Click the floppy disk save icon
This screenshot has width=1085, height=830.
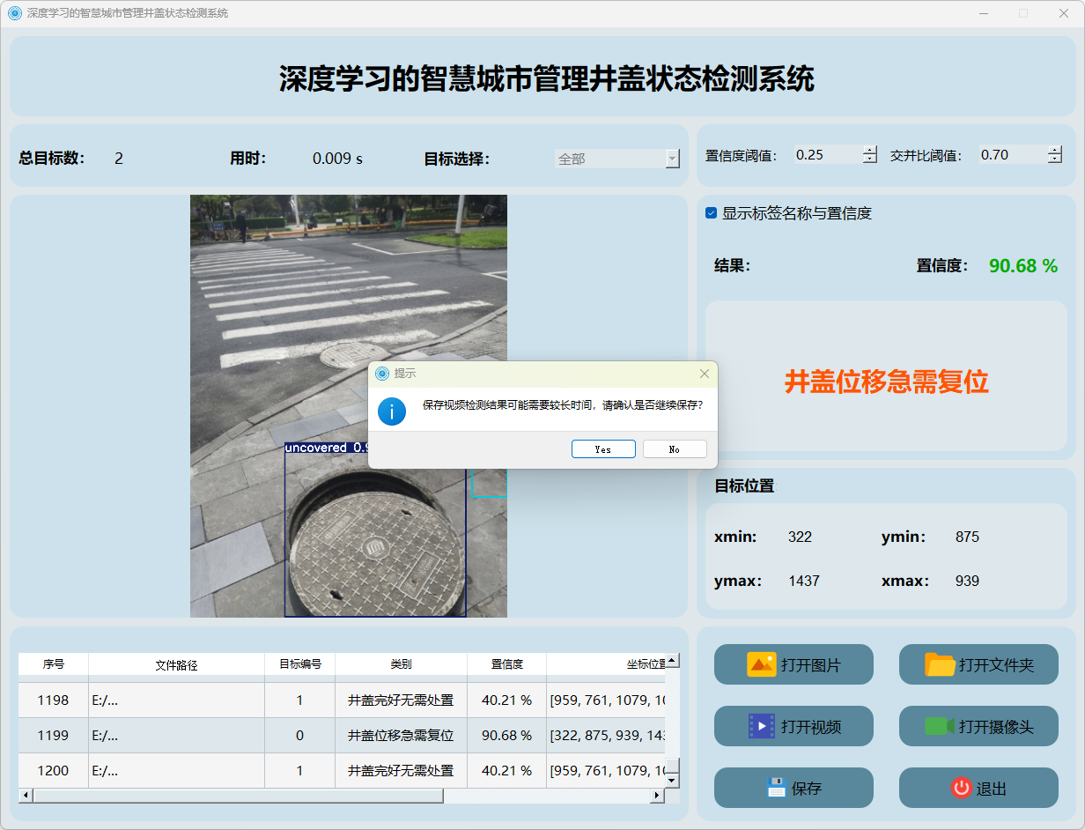click(x=776, y=788)
